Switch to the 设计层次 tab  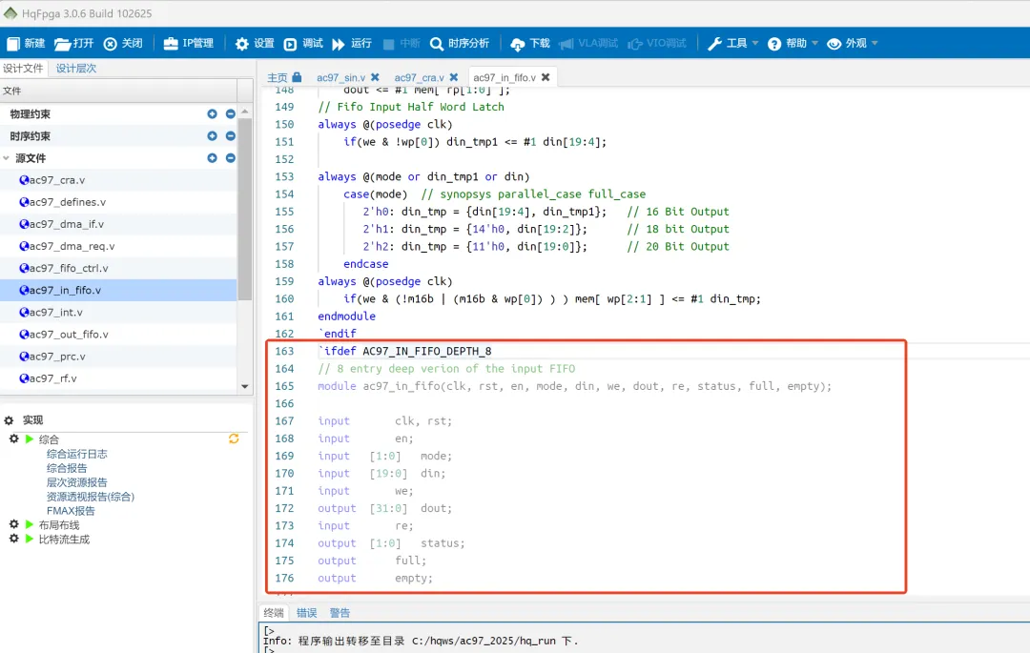75,69
